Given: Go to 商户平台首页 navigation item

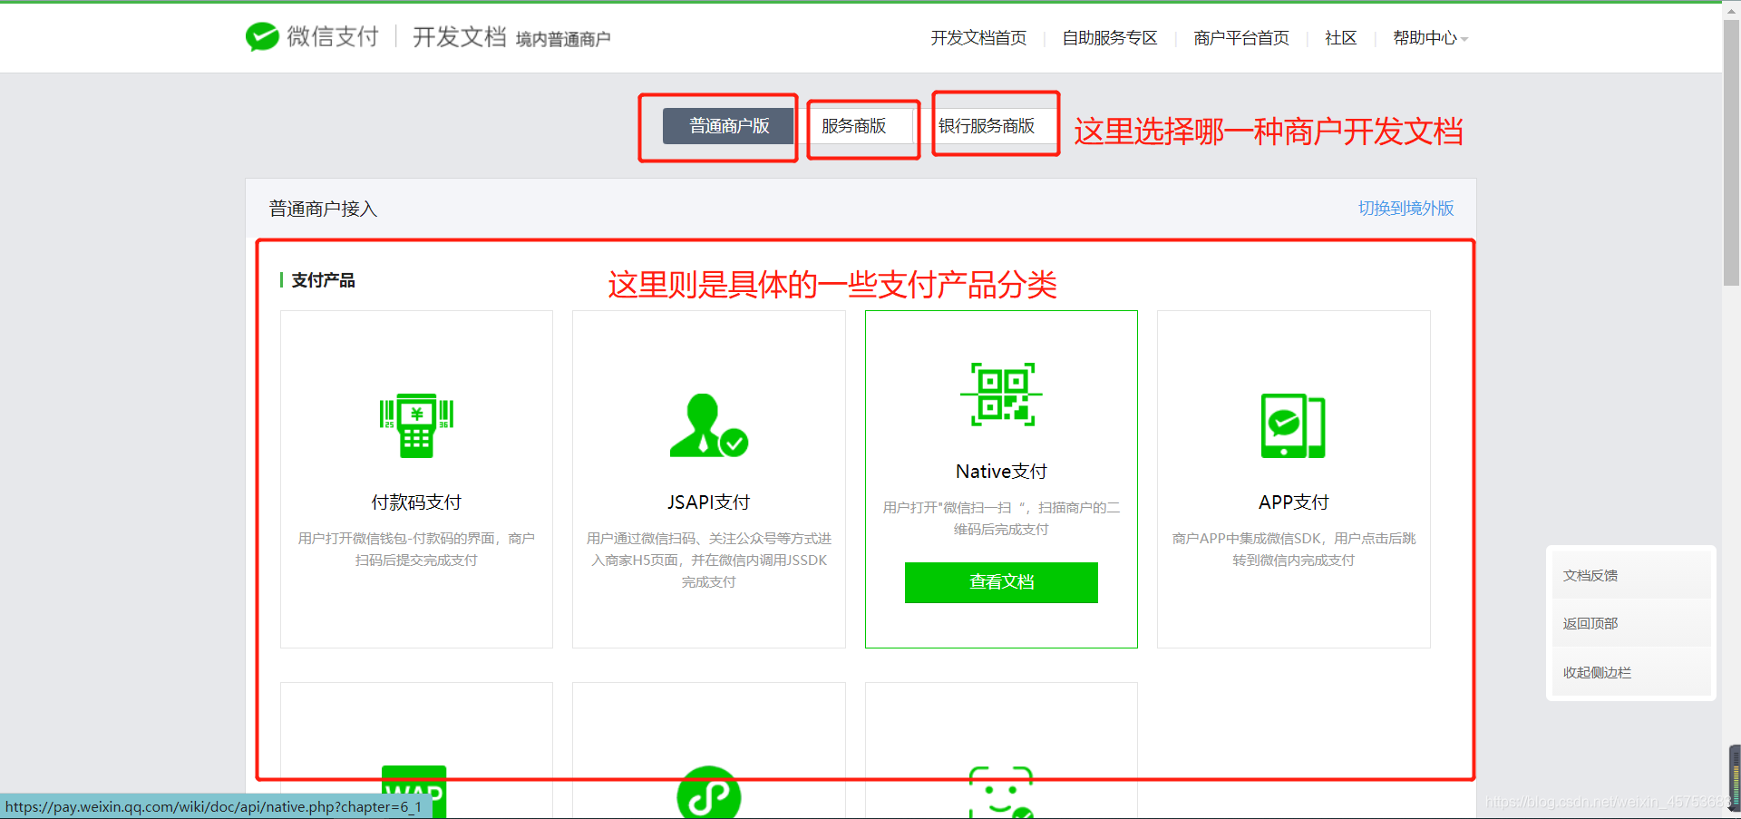Looking at the screenshot, I should (1241, 38).
